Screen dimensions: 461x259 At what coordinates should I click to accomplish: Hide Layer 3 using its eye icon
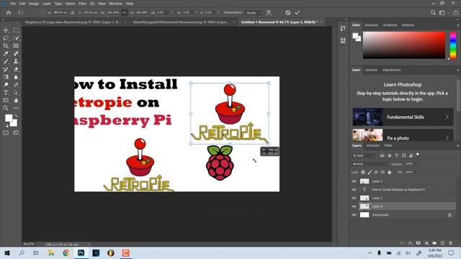pos(354,206)
